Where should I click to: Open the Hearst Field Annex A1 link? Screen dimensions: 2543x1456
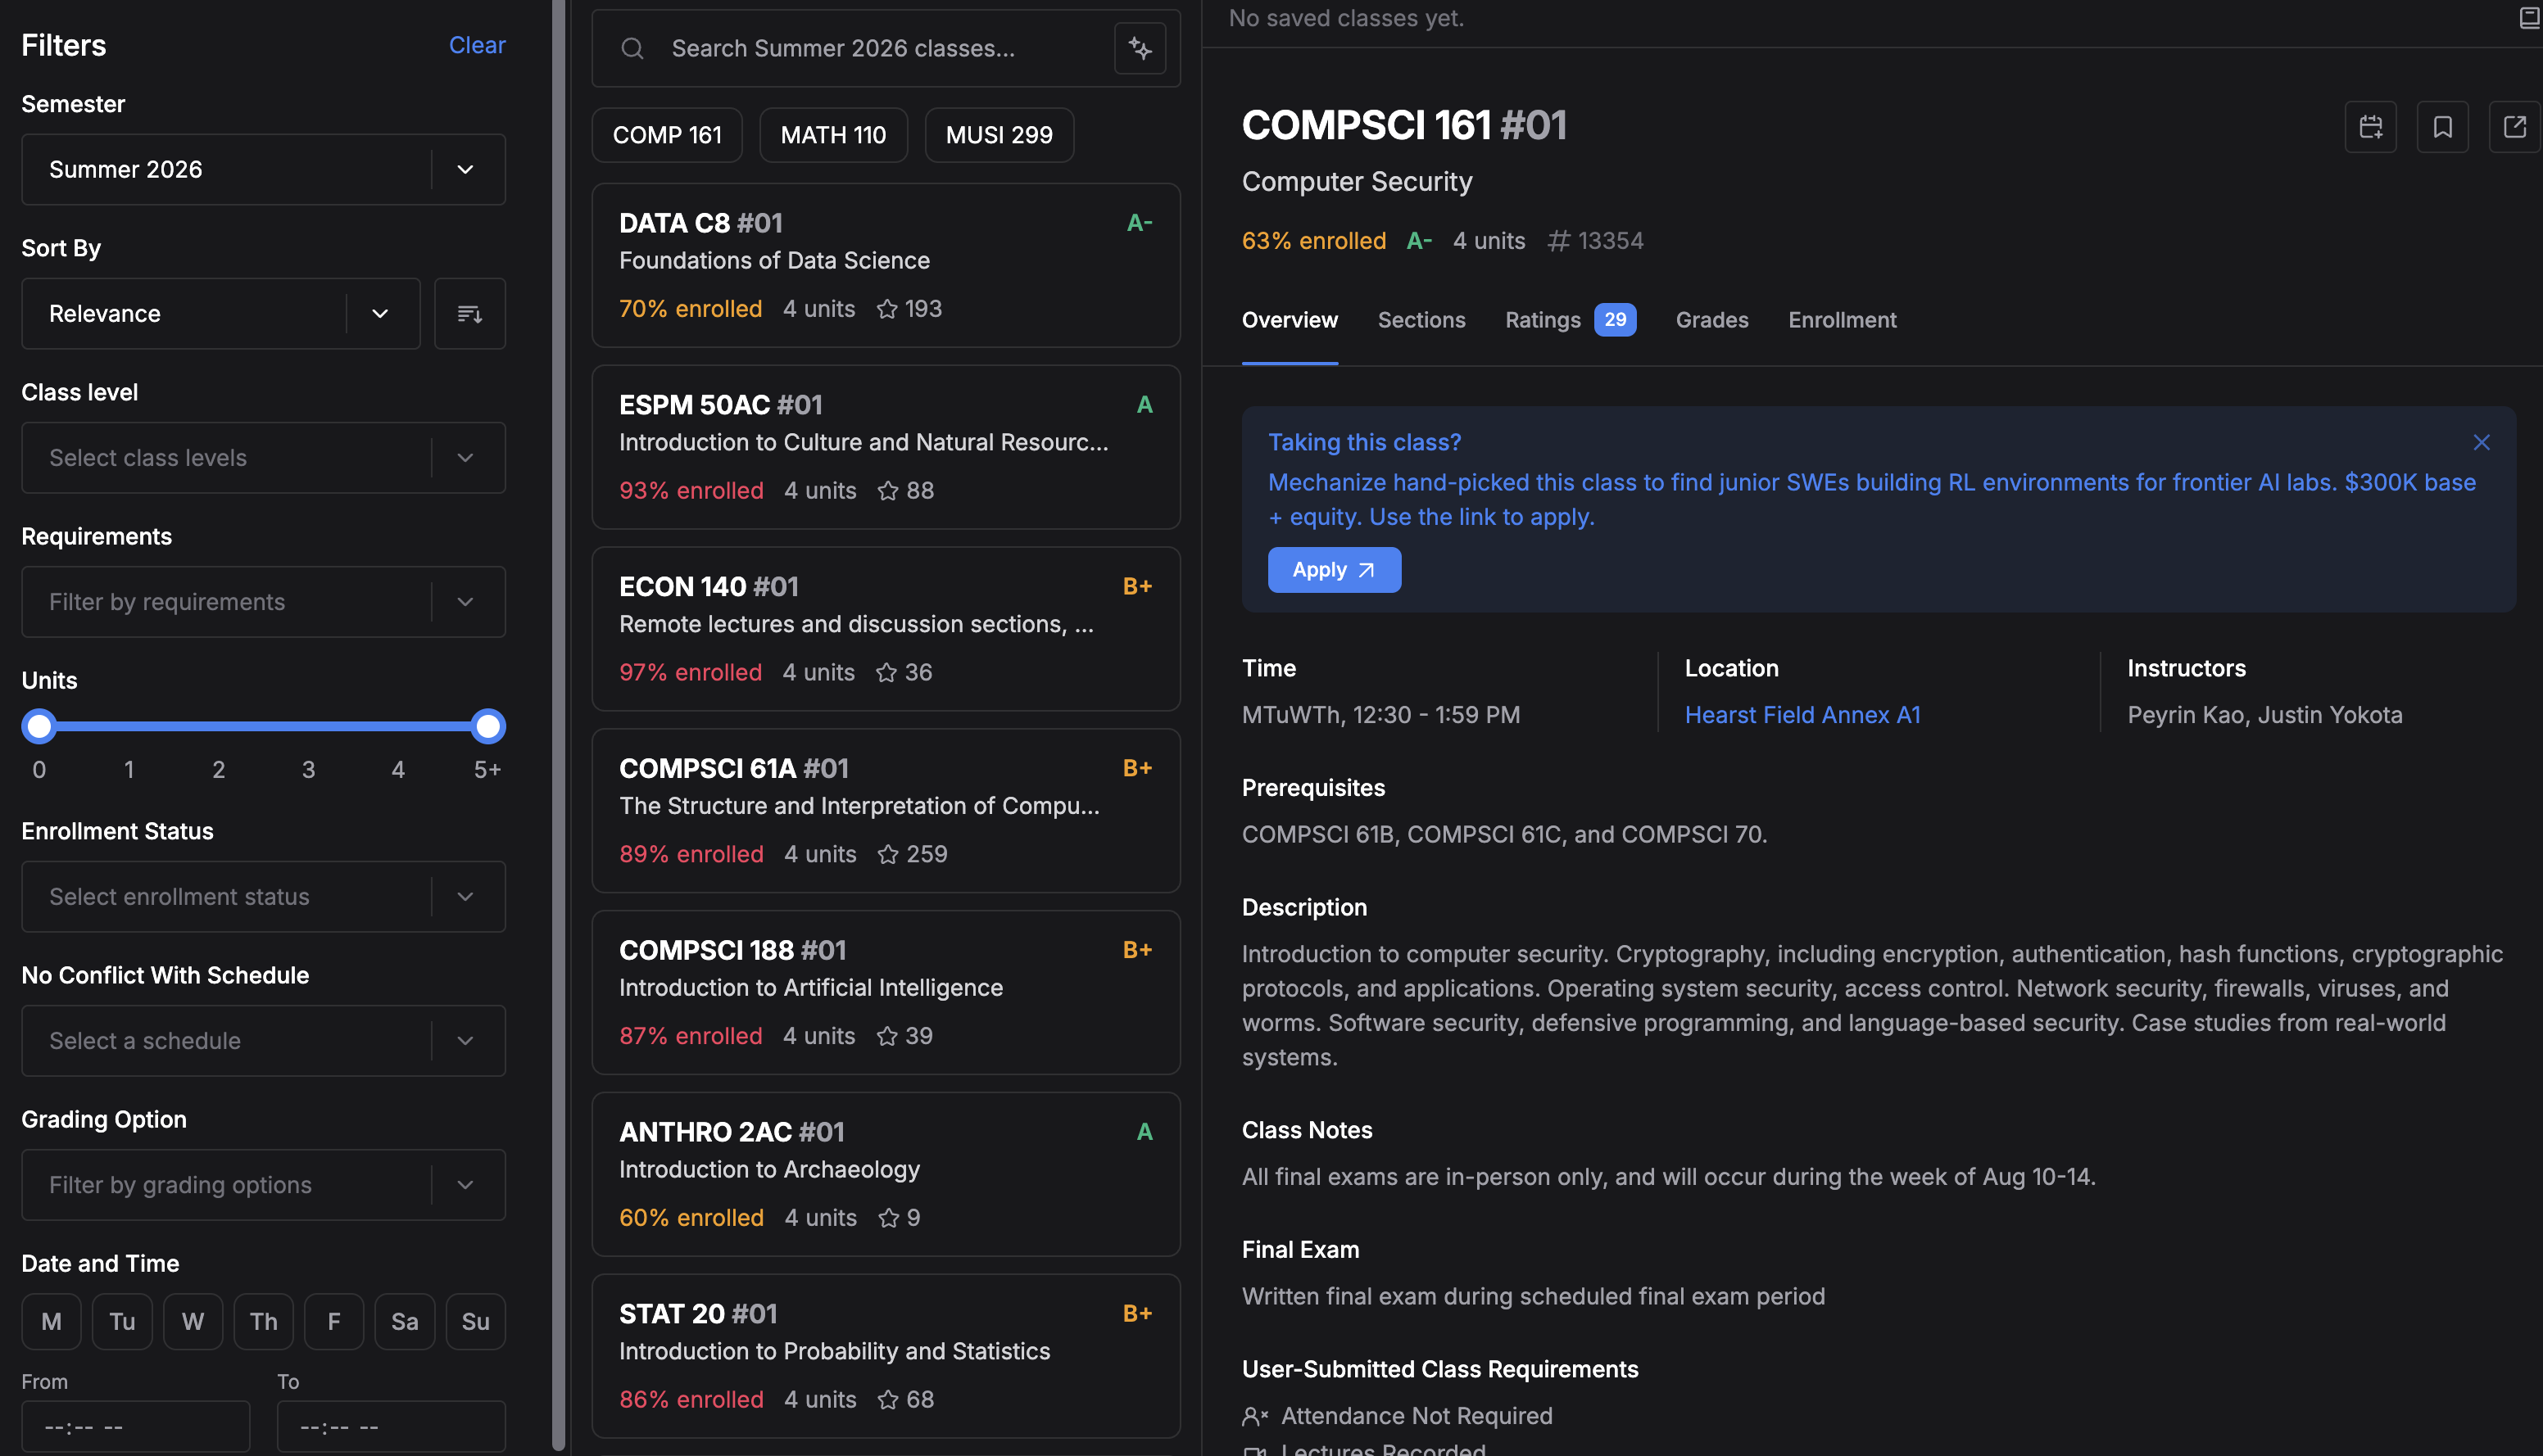pos(1802,715)
